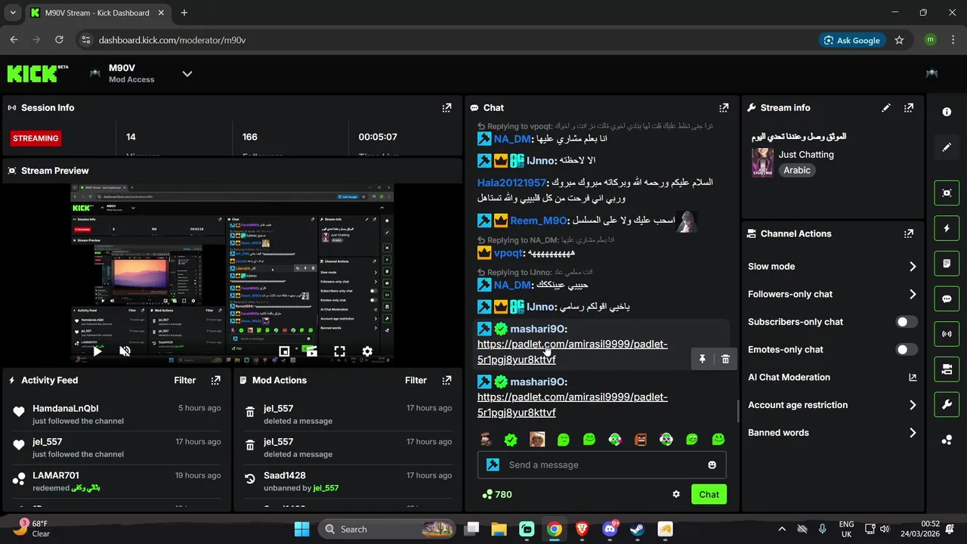Select the M90V Stream browser tab
967x544 pixels.
click(96, 13)
